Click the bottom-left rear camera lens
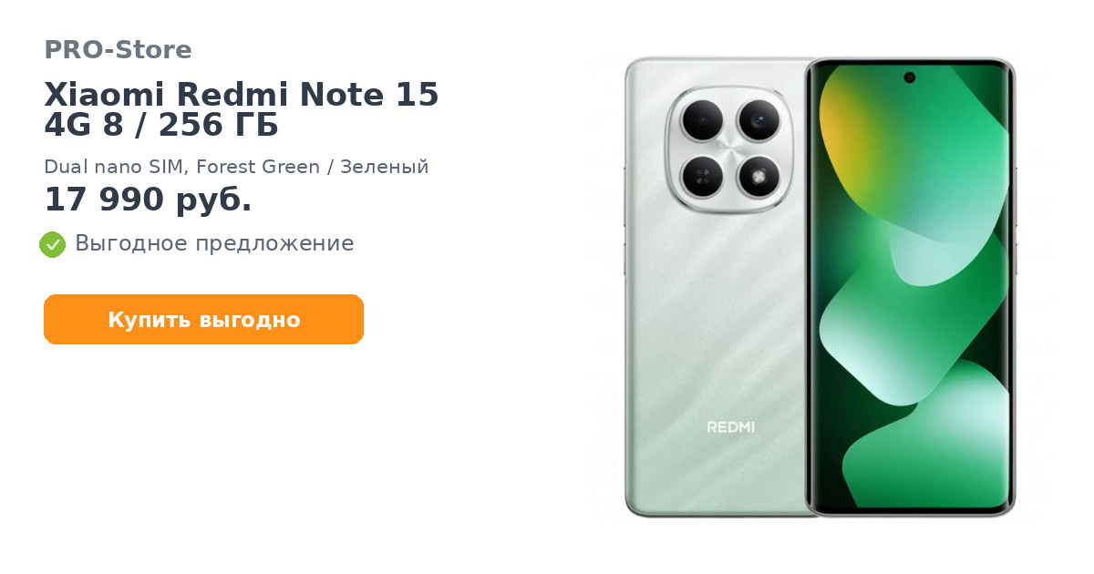The width and height of the screenshot is (1094, 574). click(x=702, y=176)
